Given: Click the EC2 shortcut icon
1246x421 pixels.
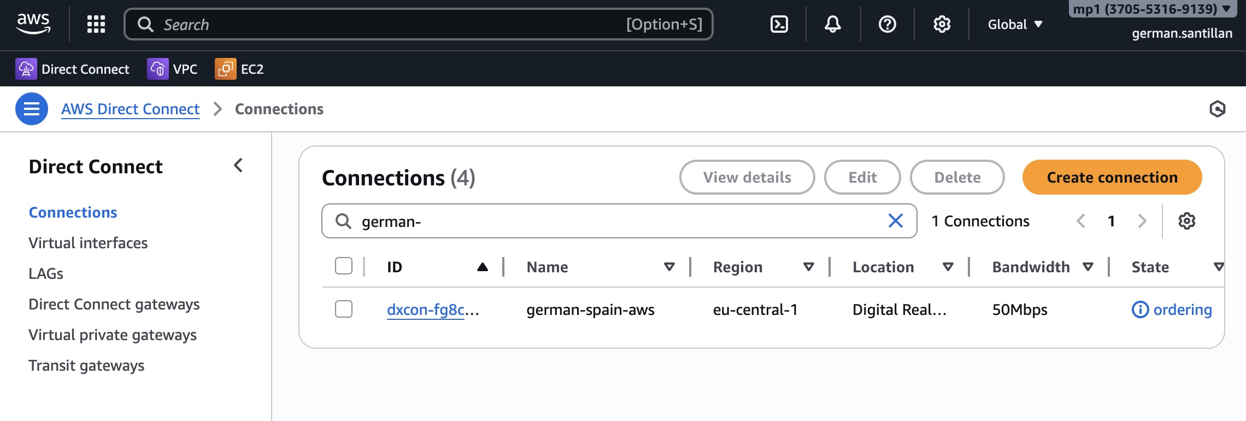Looking at the screenshot, I should coord(225,69).
